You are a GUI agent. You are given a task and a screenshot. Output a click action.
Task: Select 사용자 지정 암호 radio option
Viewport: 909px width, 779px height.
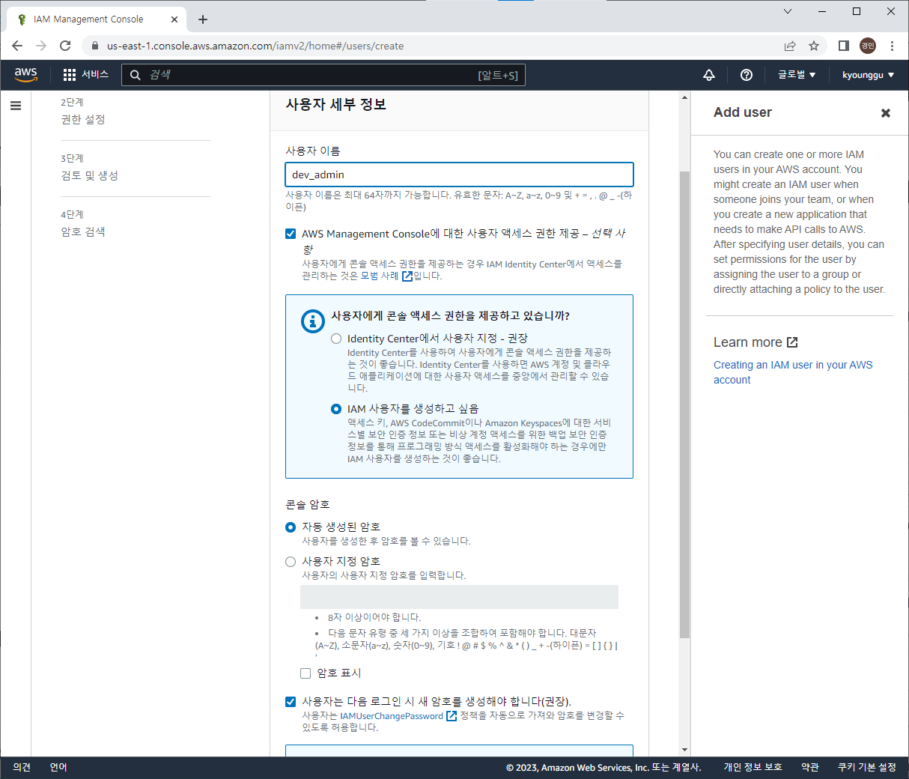coord(291,562)
